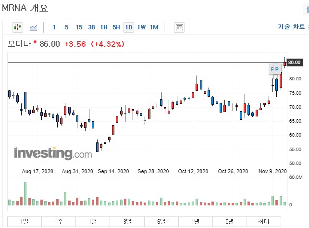Click the P event marker on chart
The height and width of the screenshot is (228, 309).
pyautogui.click(x=277, y=69)
